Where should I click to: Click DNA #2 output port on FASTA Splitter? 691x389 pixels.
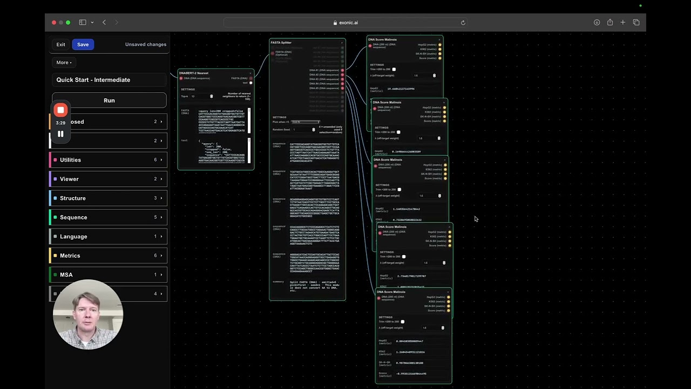click(x=343, y=75)
